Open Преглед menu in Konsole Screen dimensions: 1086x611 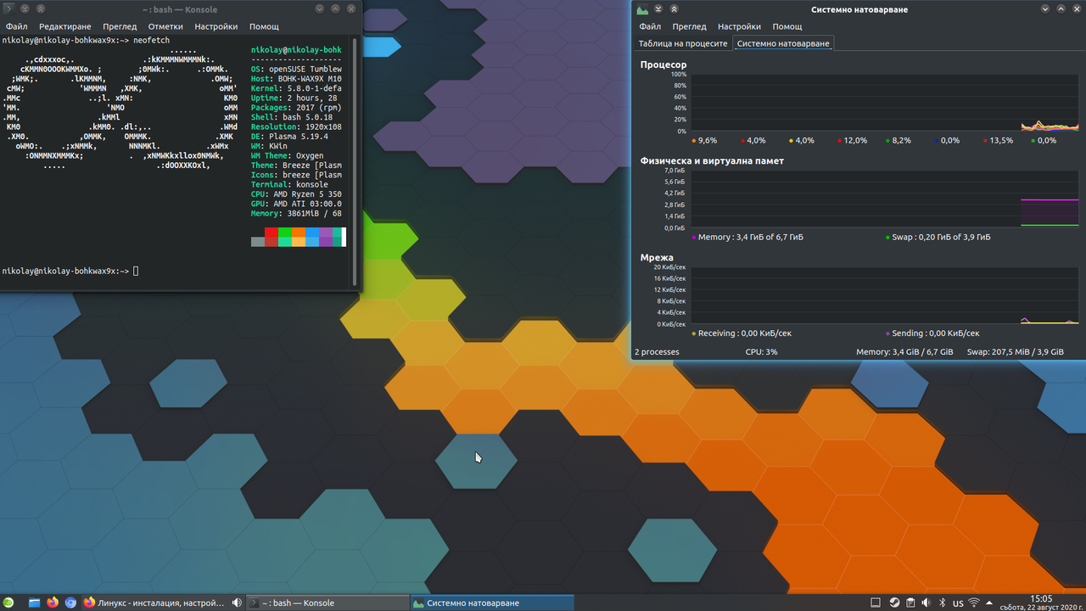(120, 26)
